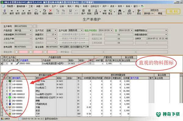Click the ellipsis button beside 关联销售单 field
183x121 pixels.
31,35
